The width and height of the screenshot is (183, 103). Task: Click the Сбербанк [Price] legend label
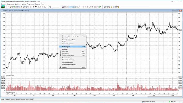[x=10, y=75]
